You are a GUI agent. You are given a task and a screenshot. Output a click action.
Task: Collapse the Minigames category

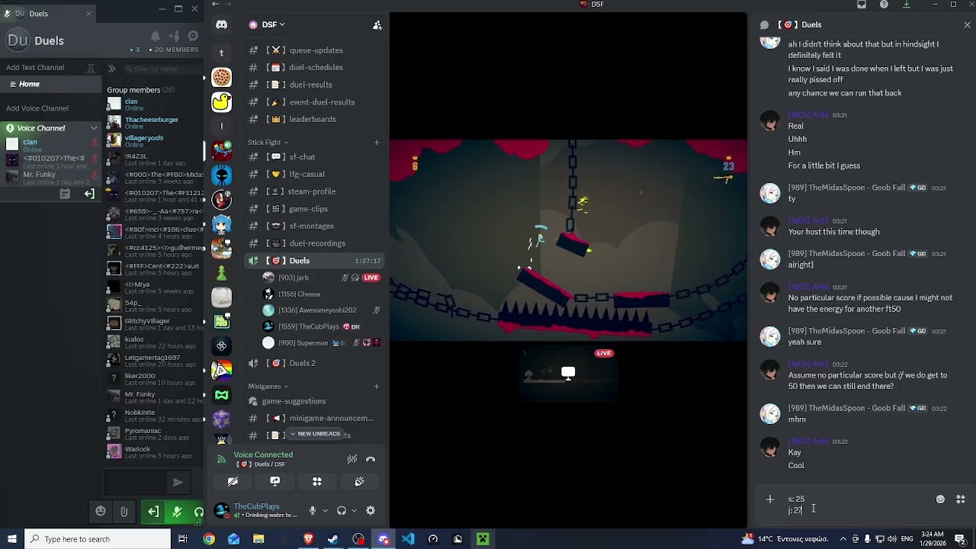point(268,387)
